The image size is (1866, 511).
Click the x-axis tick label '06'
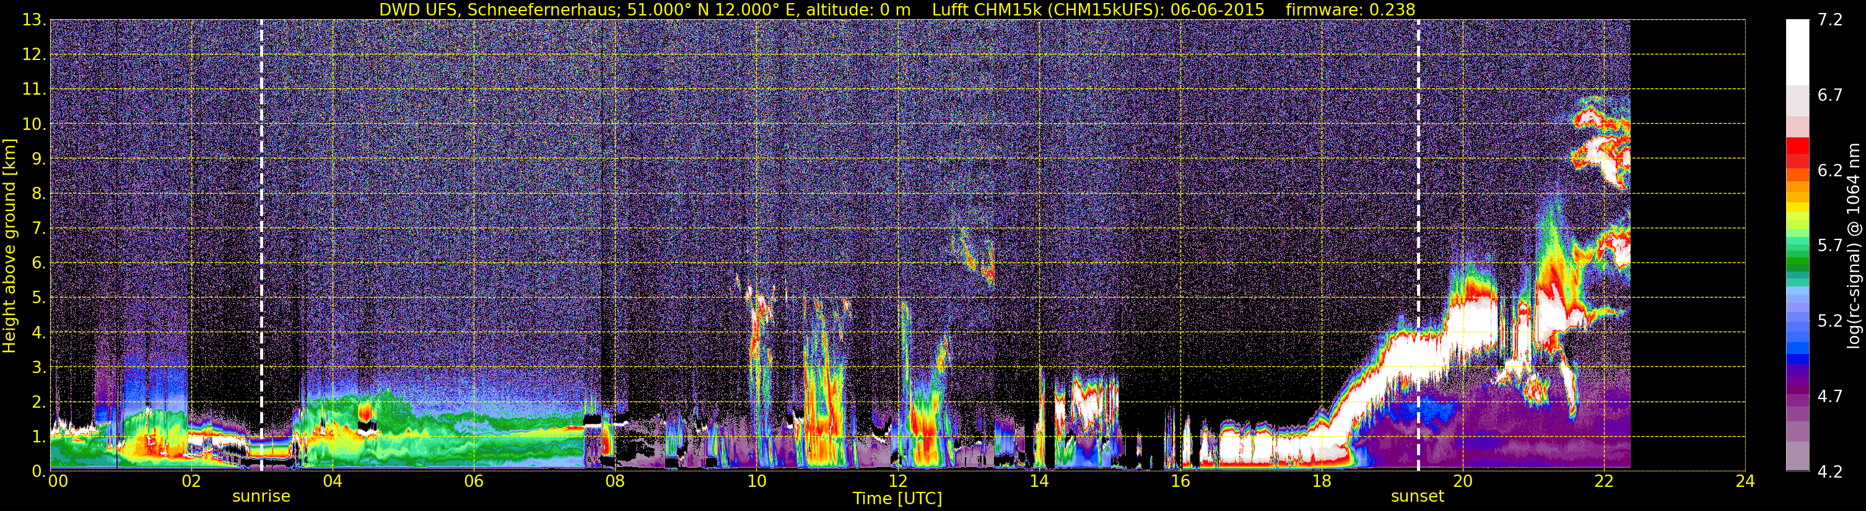[474, 481]
